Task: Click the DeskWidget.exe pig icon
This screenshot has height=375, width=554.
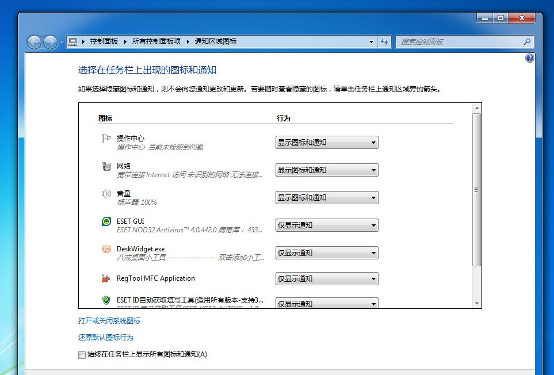Action: pyautogui.click(x=106, y=249)
